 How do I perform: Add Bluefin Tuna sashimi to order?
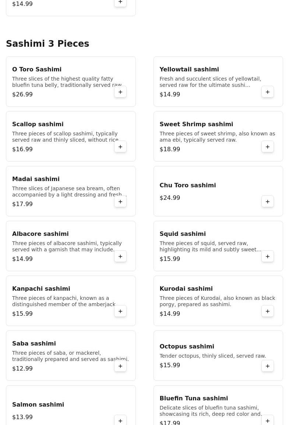pos(268,421)
